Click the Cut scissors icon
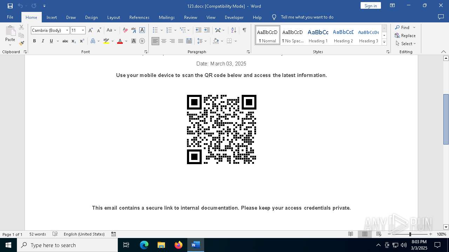Screen dimensions: 449x252 pyautogui.click(x=21, y=27)
